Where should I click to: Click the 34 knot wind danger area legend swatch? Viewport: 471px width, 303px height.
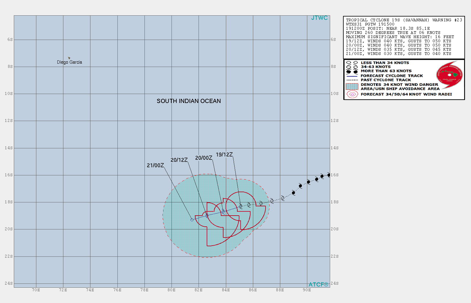[352, 87]
